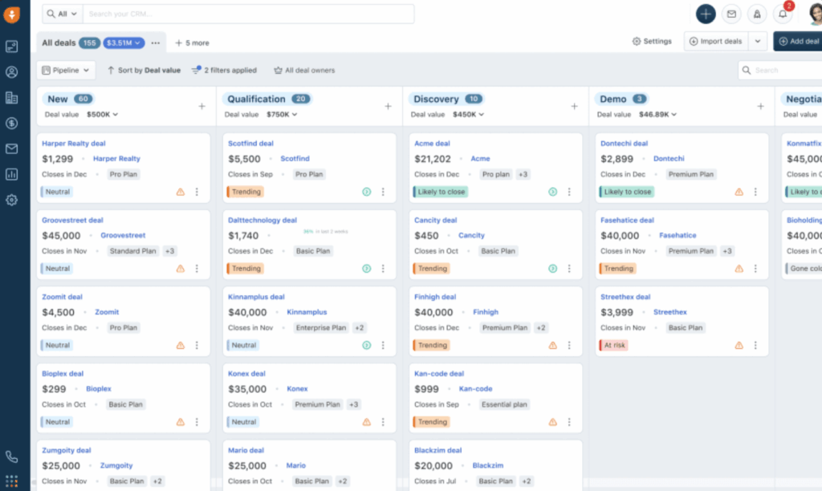Open the Import deals dropdown arrow
The image size is (822, 491).
pos(757,42)
